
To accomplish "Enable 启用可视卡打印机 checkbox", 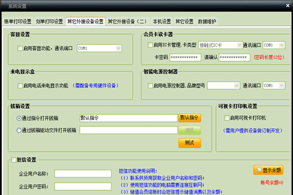I will [x=227, y=118].
